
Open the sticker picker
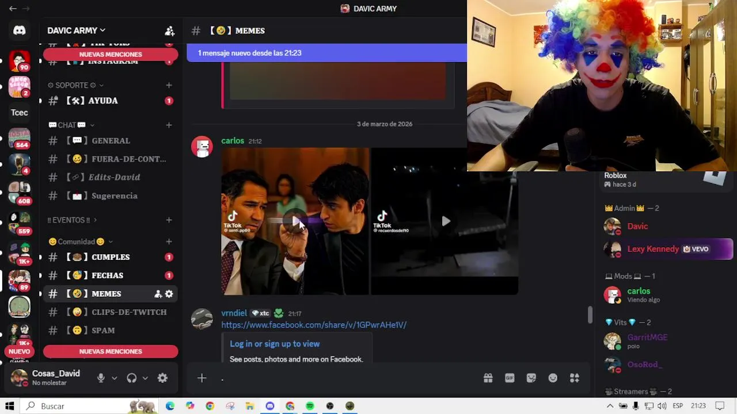click(x=531, y=378)
